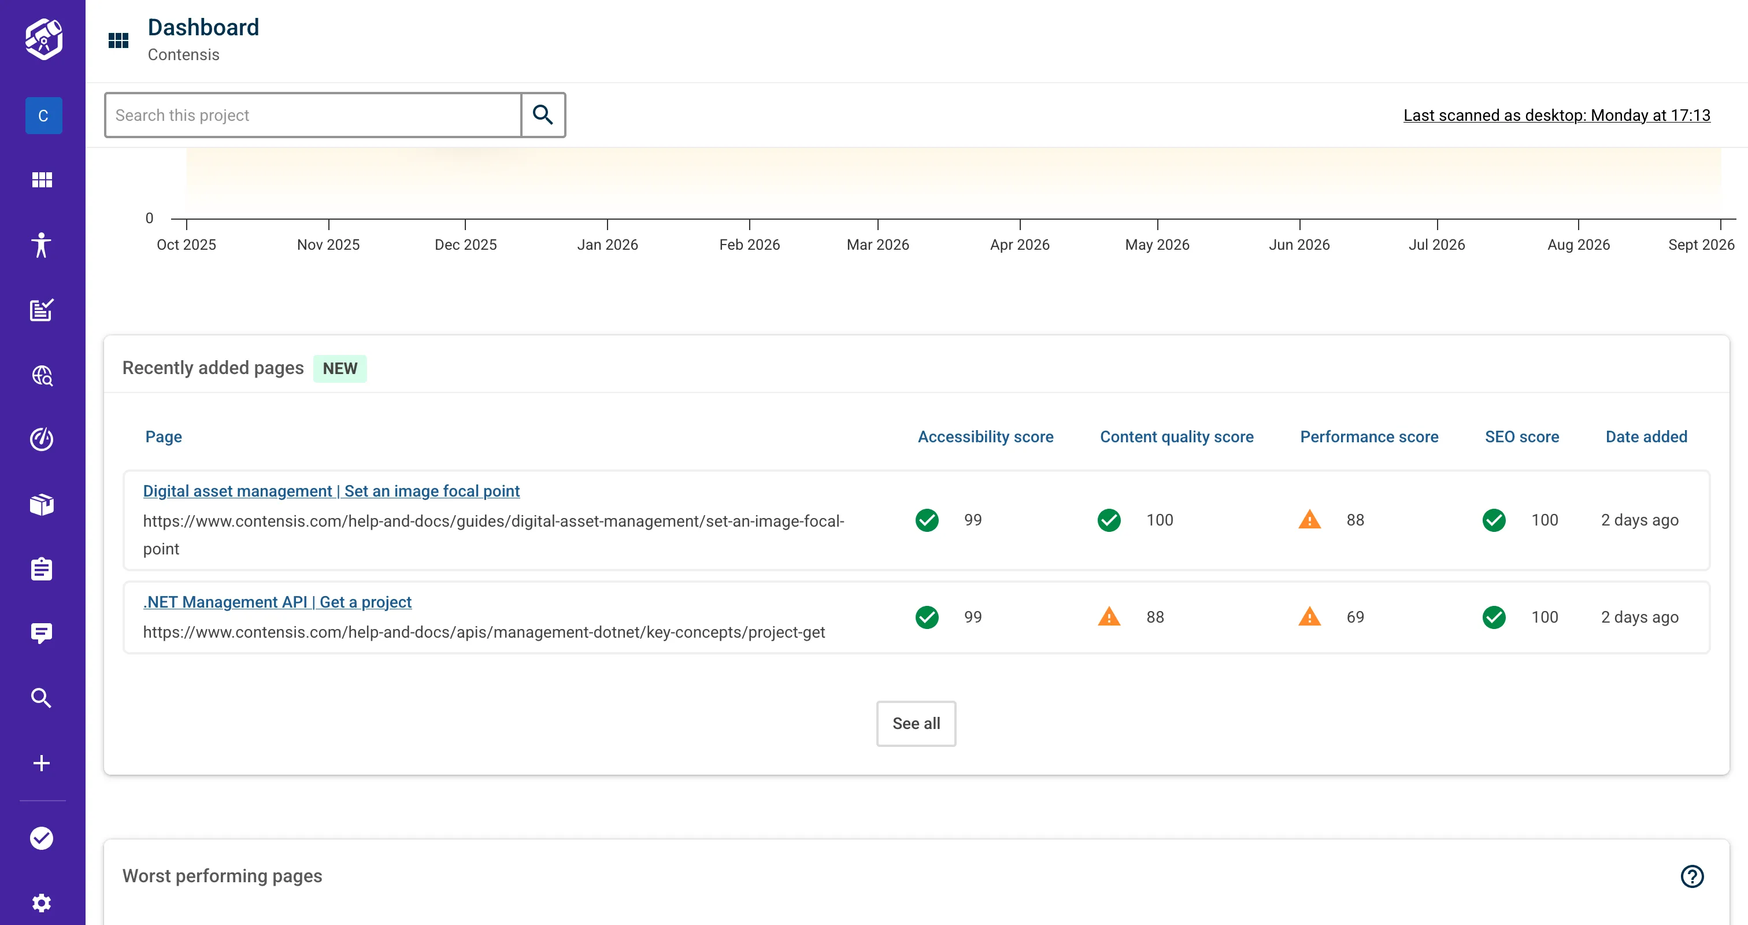Click content quality score 88 warning icon
Screen dimensions: 1748x925
1109,617
